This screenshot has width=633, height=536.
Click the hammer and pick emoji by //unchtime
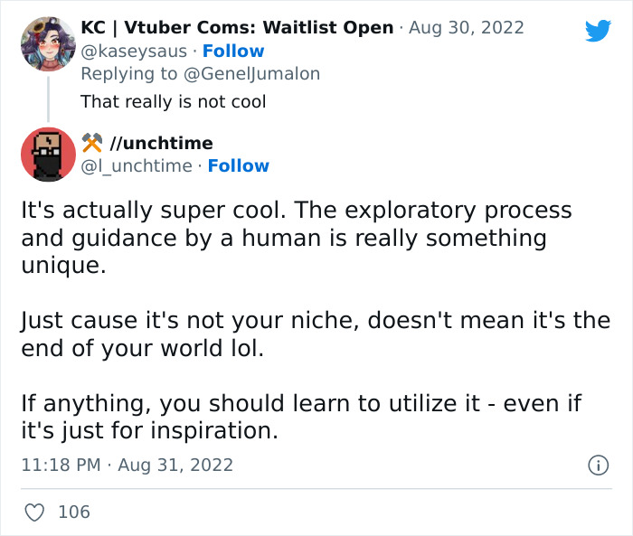point(92,143)
